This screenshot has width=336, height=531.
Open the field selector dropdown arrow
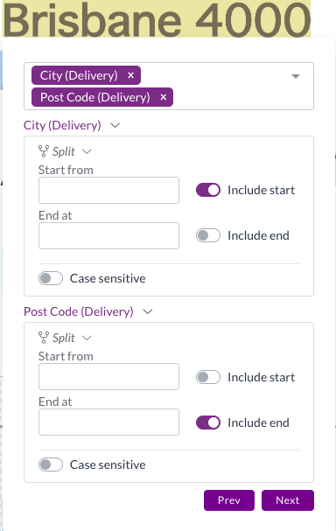[x=296, y=76]
